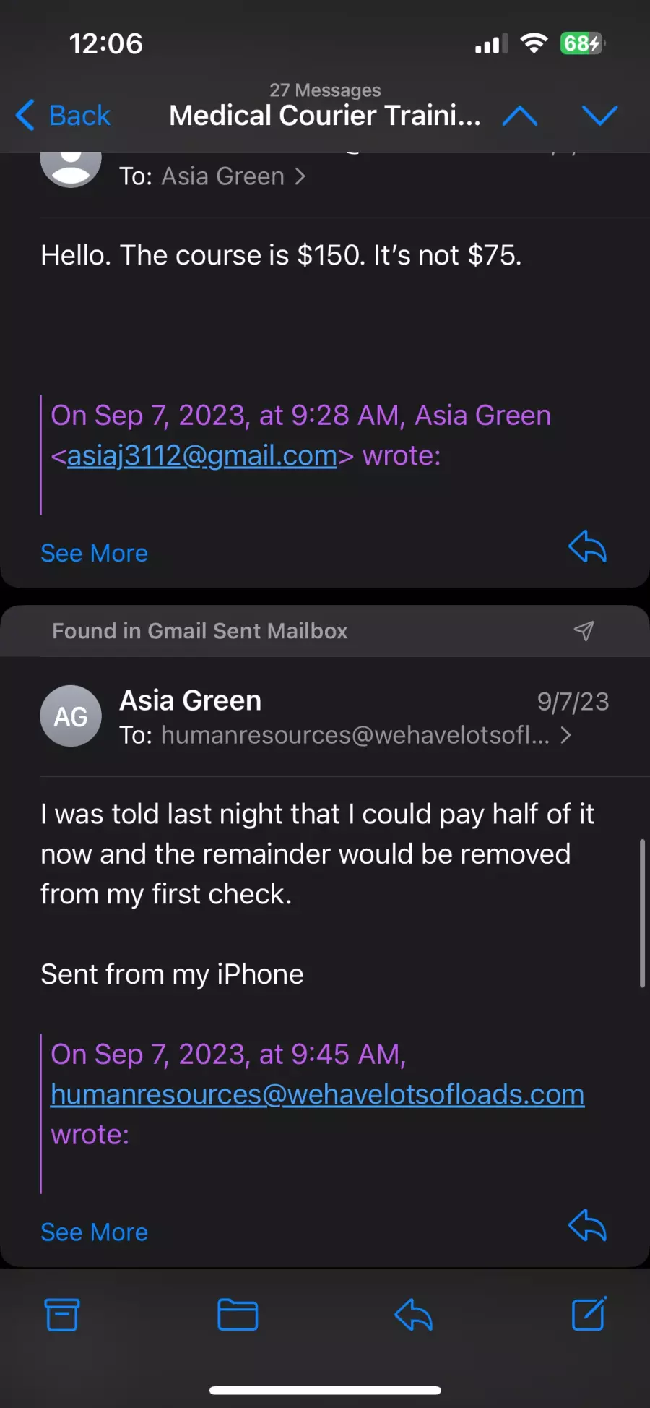The image size is (650, 1408).
Task: Compose a new message
Action: [x=589, y=1314]
